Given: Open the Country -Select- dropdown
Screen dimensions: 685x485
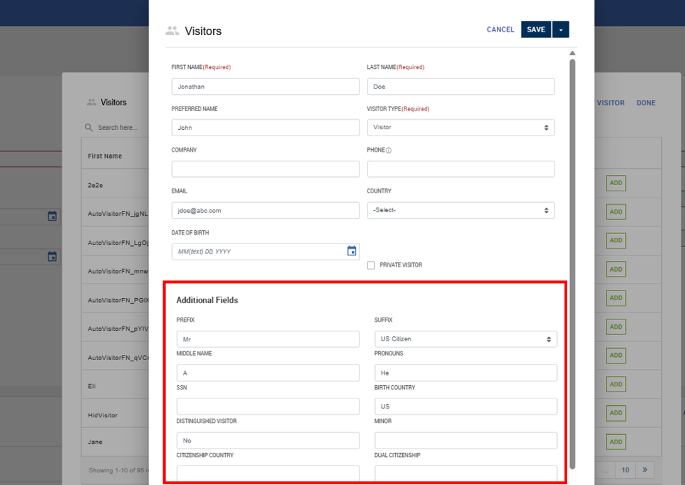Looking at the screenshot, I should click(460, 210).
